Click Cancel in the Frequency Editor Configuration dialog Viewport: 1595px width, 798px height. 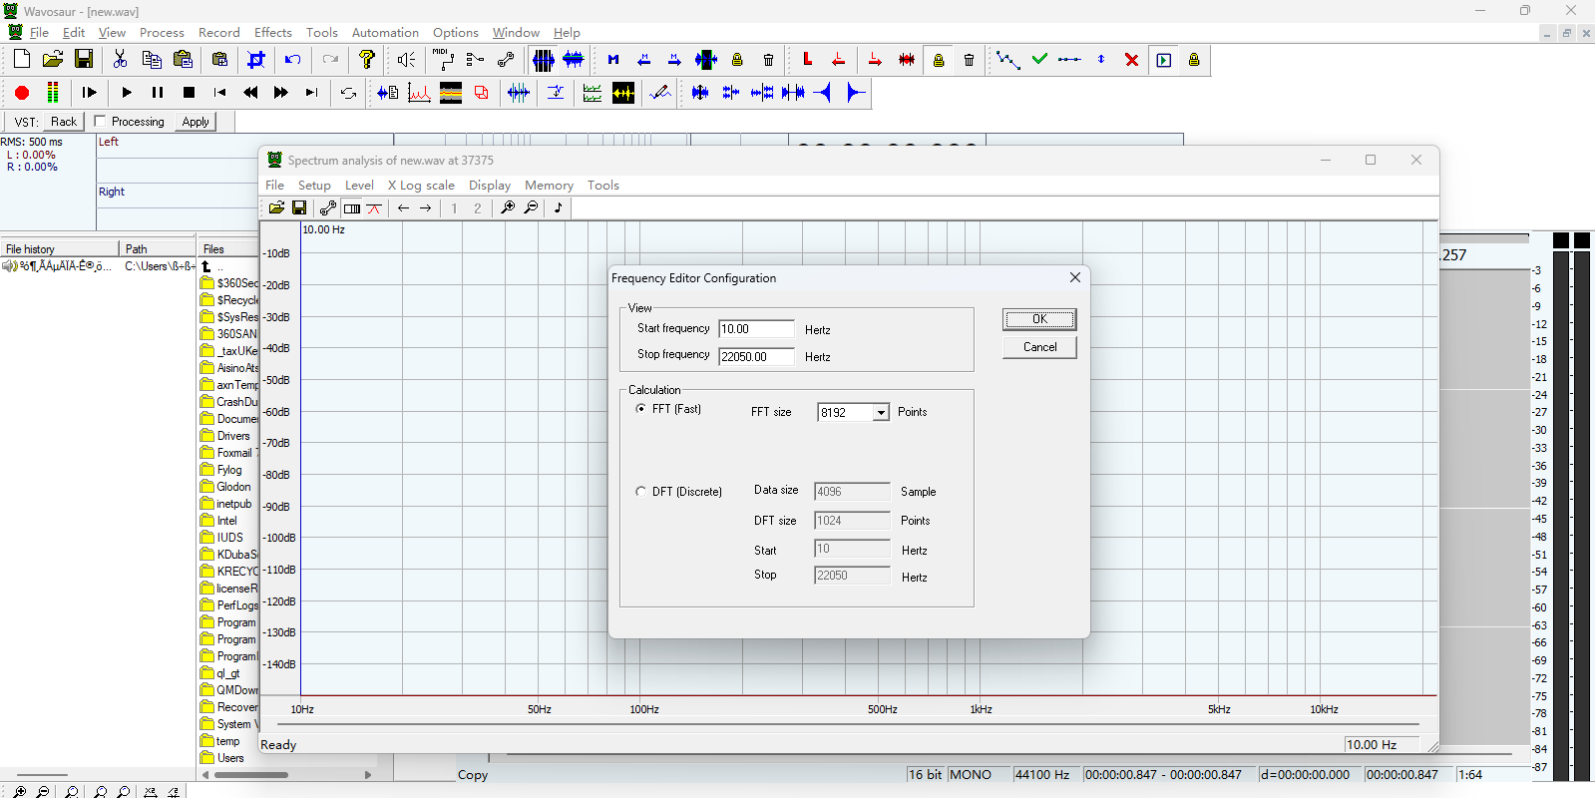(1039, 347)
